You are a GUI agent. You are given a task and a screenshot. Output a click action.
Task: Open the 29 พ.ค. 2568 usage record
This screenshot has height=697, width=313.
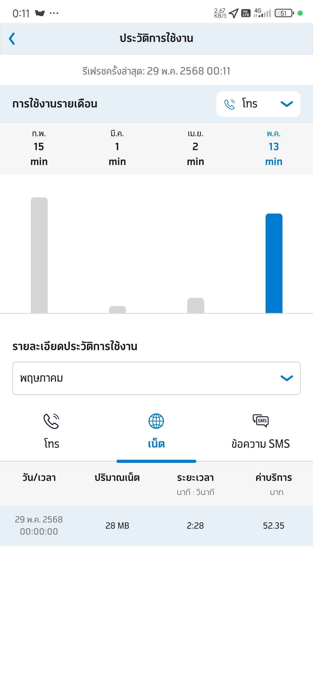point(156,526)
